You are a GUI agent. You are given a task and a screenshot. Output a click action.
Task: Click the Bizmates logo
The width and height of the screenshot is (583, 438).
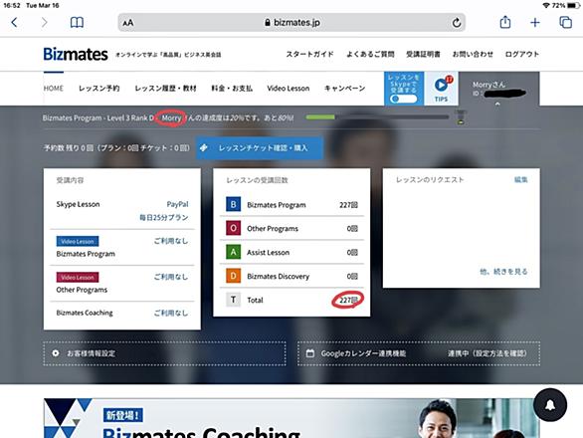pos(76,55)
